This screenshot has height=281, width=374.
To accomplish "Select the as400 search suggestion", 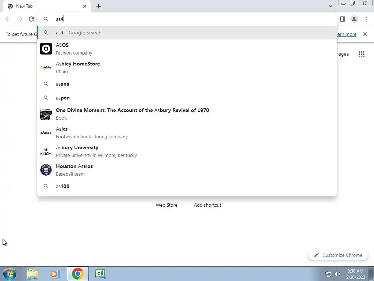I will click(x=187, y=186).
